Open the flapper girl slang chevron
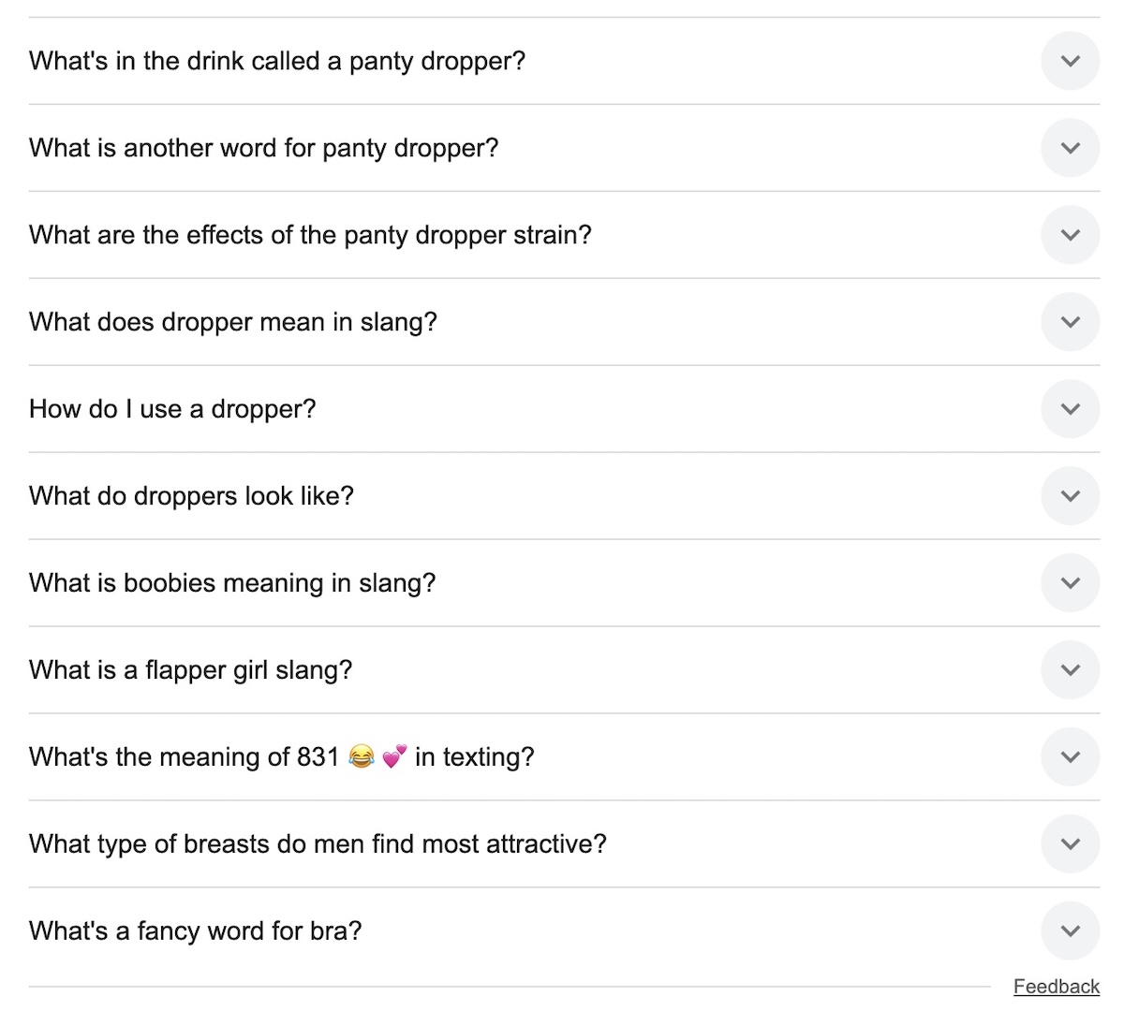Image resolution: width=1124 pixels, height=1026 pixels. pyautogui.click(x=1070, y=670)
